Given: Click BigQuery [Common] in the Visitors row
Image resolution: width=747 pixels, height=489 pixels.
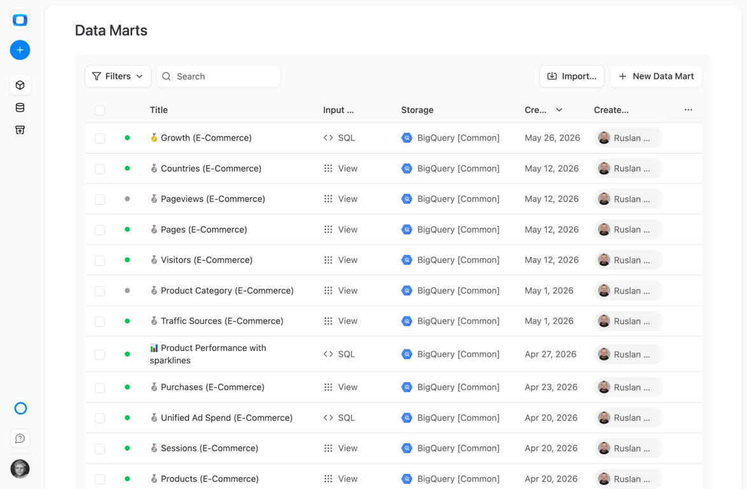Looking at the screenshot, I should (458, 260).
